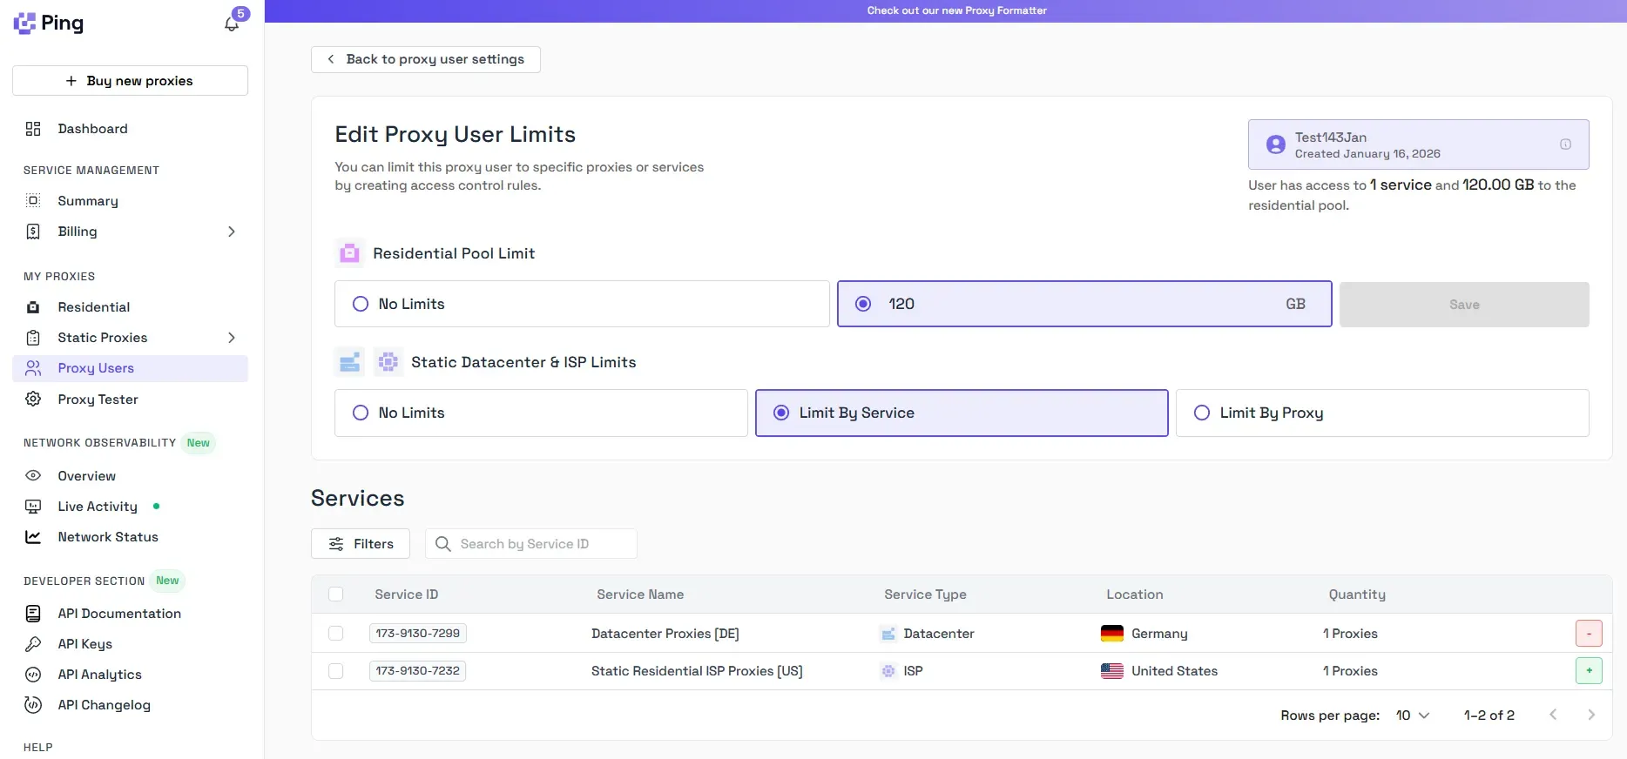
Task: Add ISP Proxies service with plus icon
Action: (1588, 671)
